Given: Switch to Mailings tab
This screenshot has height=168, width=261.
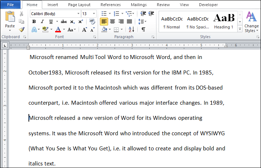Looking at the screenshot, I should pyautogui.click(x=139, y=5).
